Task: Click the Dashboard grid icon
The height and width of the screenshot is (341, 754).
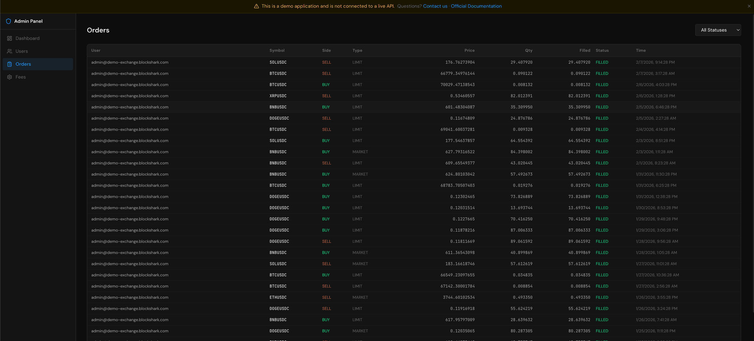Action: click(x=9, y=38)
